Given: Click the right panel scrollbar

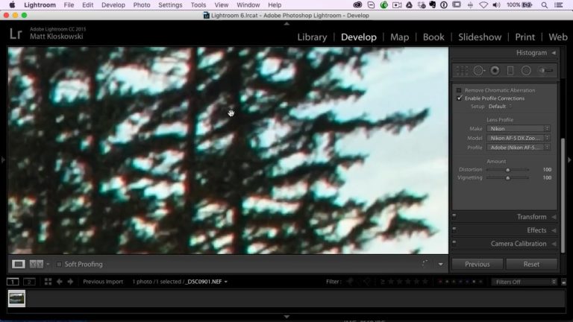Looking at the screenshot, I should click(x=563, y=195).
